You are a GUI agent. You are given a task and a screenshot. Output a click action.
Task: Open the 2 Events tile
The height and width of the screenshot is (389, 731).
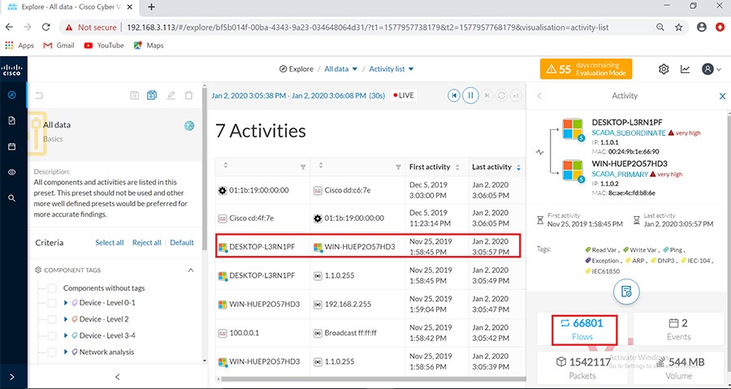678,330
